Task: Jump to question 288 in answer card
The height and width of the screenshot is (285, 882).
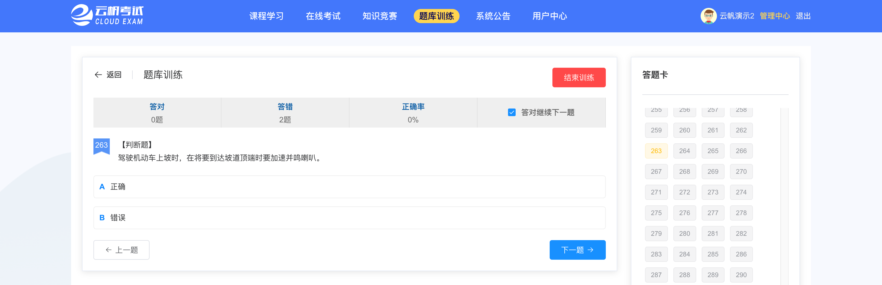Action: tap(685, 275)
